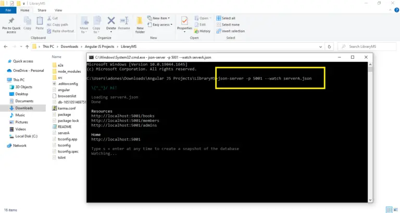Click the Pin to Quick access icon

click(x=11, y=21)
